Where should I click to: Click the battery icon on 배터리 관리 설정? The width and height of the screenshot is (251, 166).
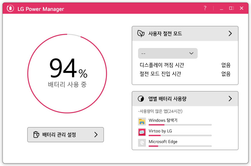36,135
